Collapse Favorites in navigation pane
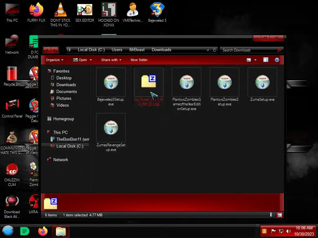The image size is (318, 238). pos(61,71)
